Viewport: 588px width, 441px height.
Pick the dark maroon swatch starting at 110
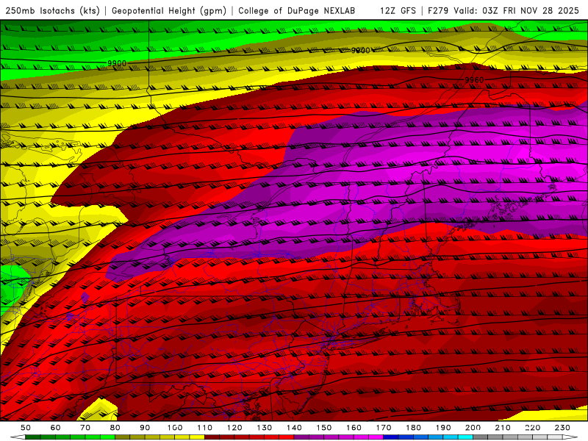(x=212, y=437)
